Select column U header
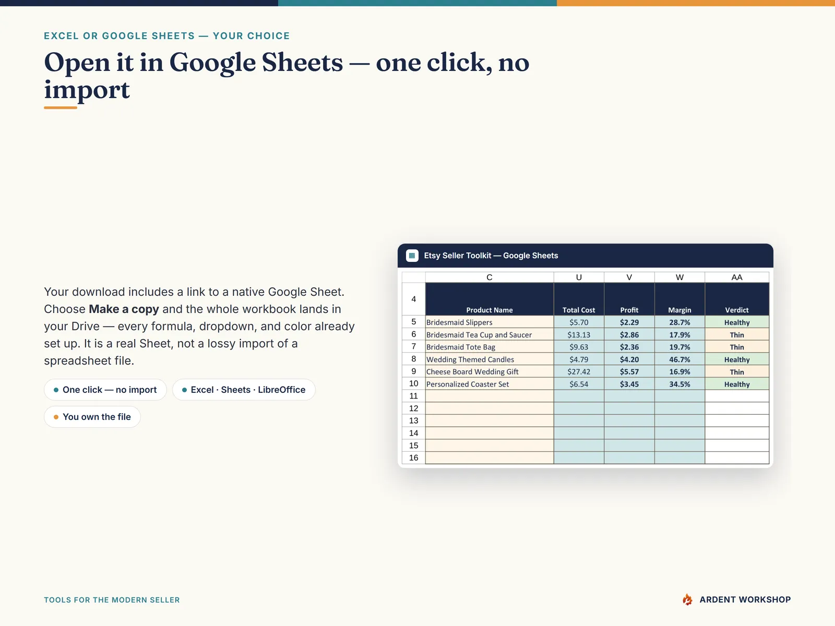 pos(579,277)
